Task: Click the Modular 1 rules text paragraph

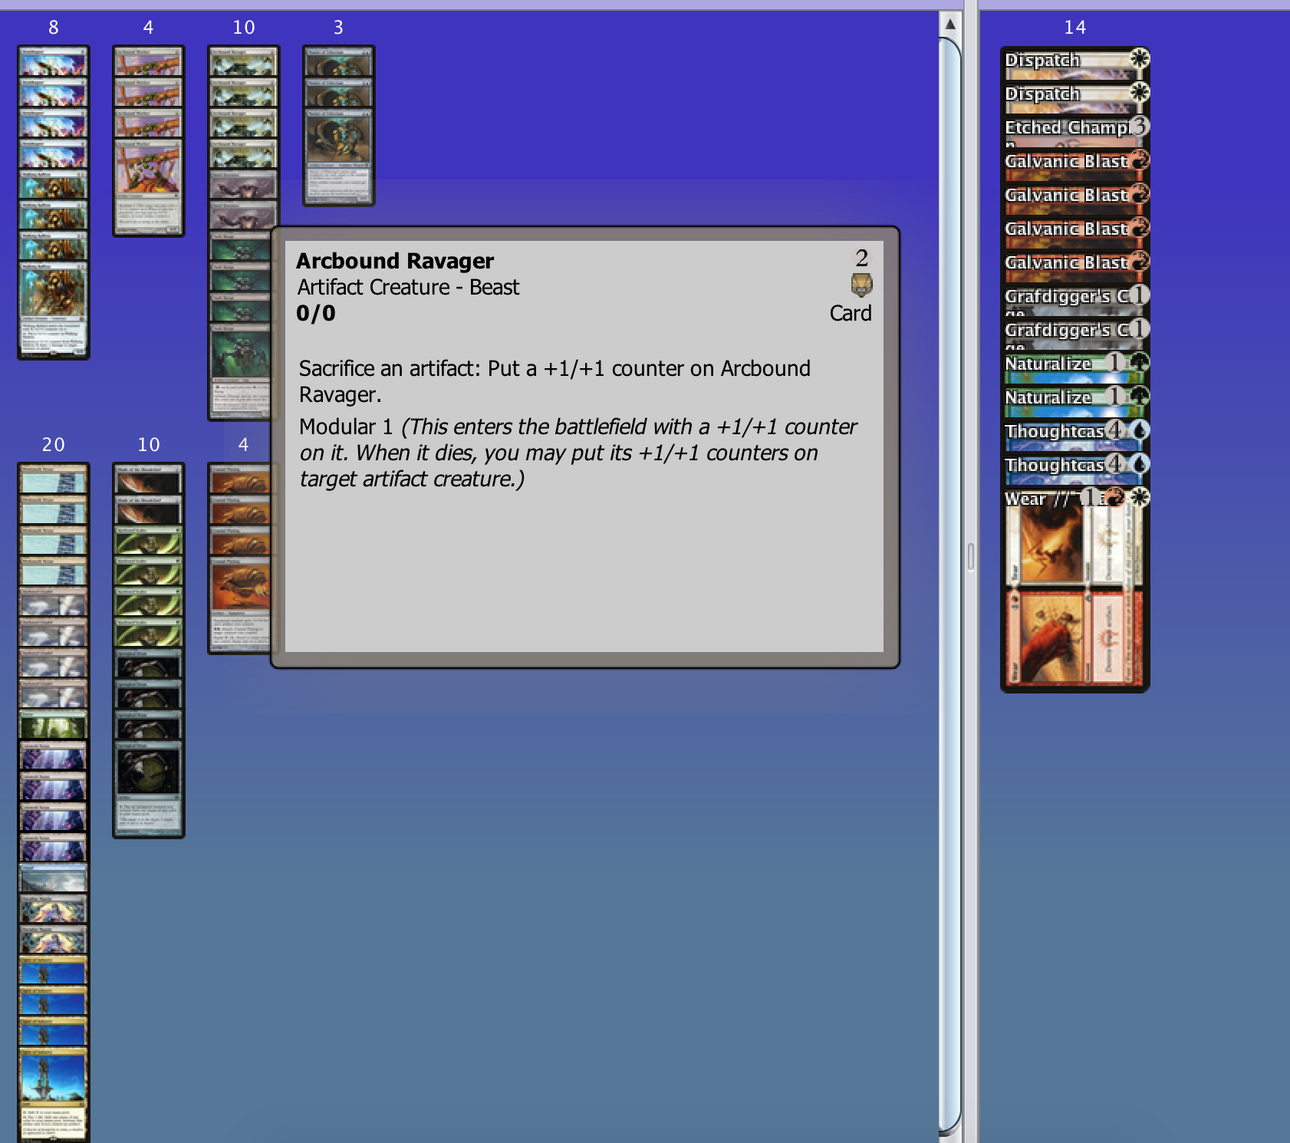Action: (578, 453)
